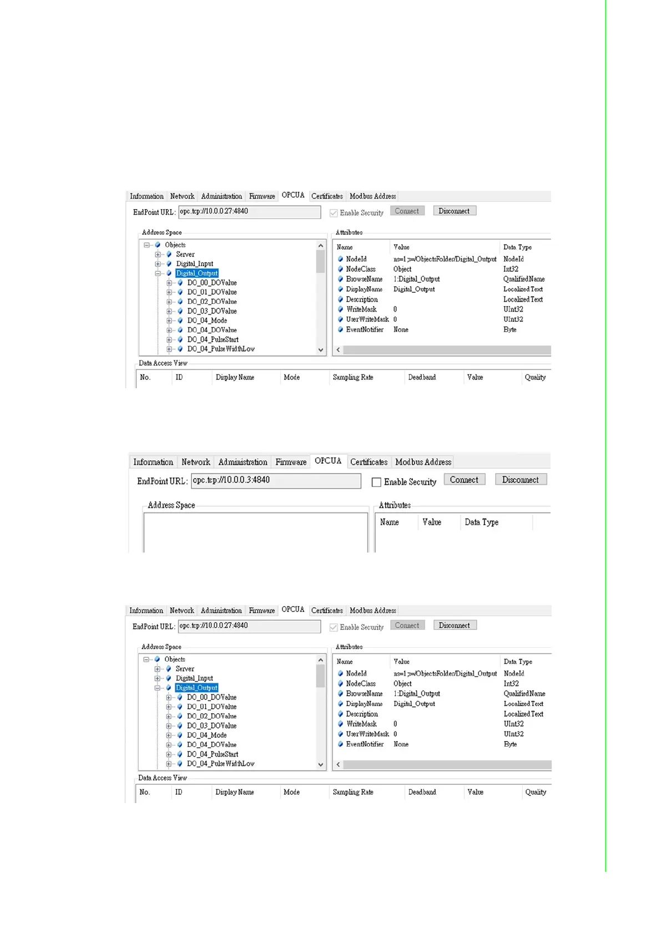Click WriteMask attribute icon in bottom screenshot
The height and width of the screenshot is (934, 661).
340,724
